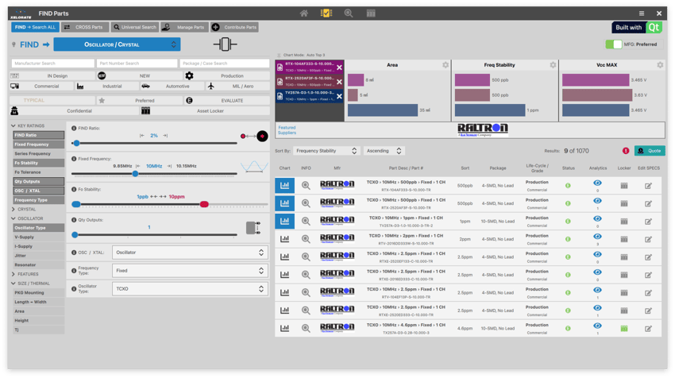Open the magnifier info icon for the 1ppm part
The height and width of the screenshot is (378, 675).
coord(306,221)
